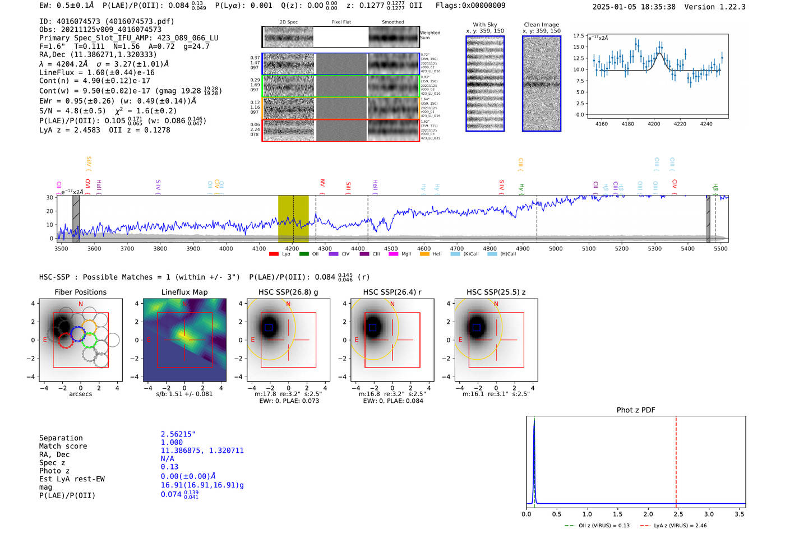785x534 pixels.
Task: Click the Match score value 1.000
Action: point(172,442)
